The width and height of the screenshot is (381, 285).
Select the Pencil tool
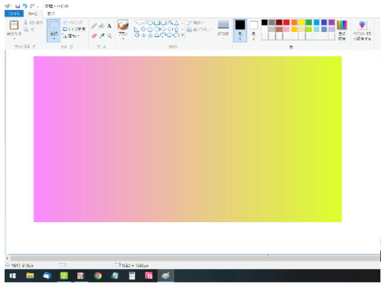(x=94, y=26)
